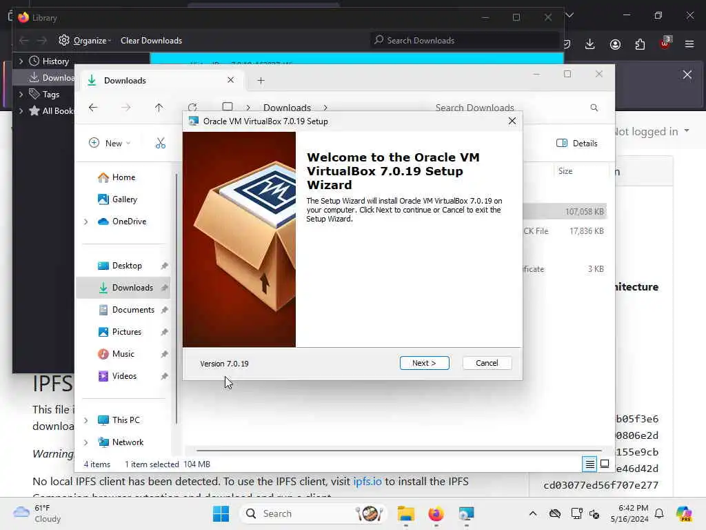Open Pictures quick access folder
This screenshot has height=530, width=706.
tap(120, 332)
